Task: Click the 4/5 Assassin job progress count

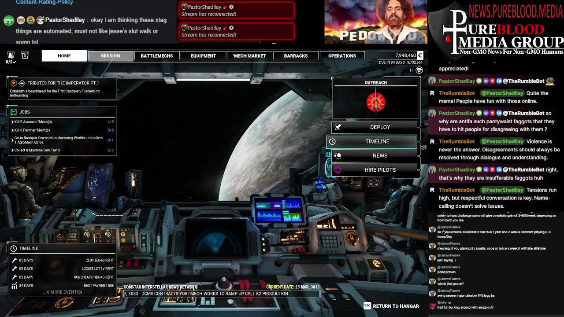Action: pos(111,122)
